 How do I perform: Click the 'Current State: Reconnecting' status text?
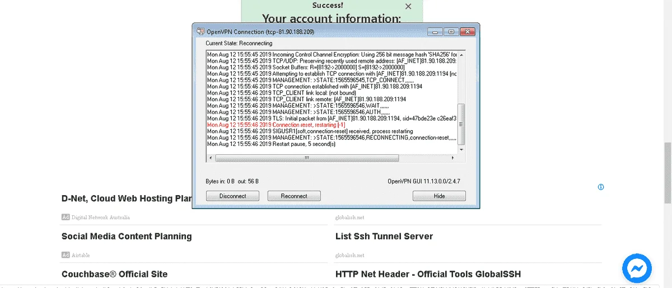tap(239, 43)
